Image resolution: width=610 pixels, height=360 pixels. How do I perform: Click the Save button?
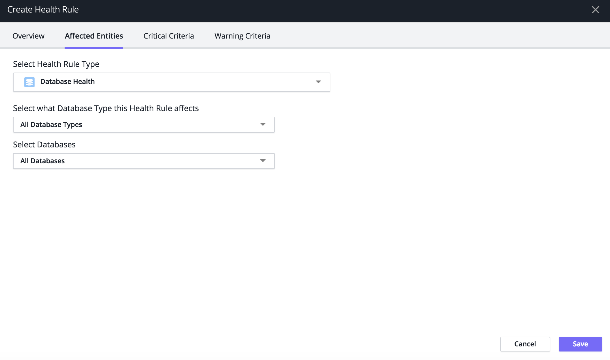click(x=581, y=344)
